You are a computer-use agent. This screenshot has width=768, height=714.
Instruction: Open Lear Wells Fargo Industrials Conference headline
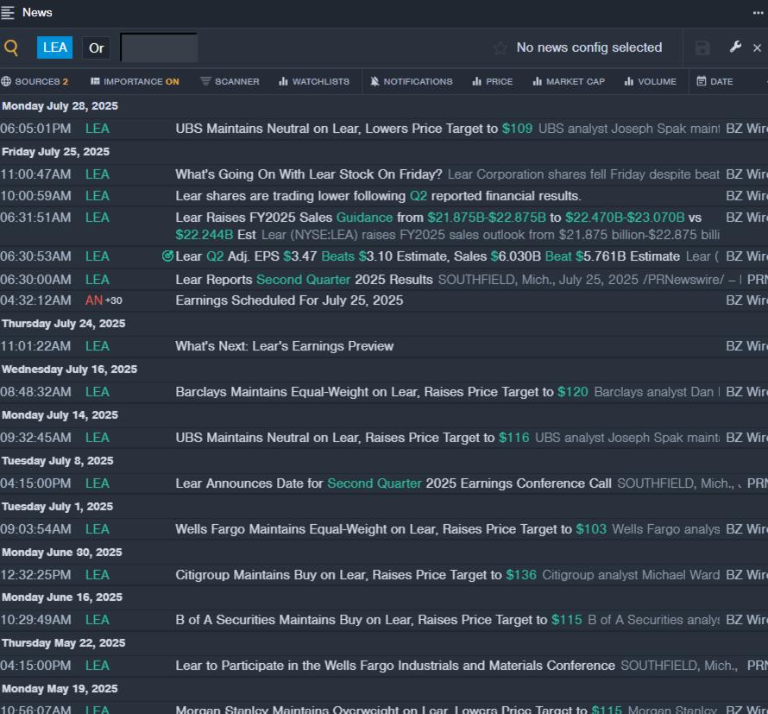[395, 666]
